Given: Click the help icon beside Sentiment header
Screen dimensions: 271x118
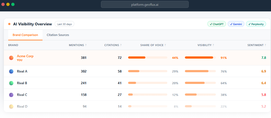Looking at the screenshot, I should 265,45.
